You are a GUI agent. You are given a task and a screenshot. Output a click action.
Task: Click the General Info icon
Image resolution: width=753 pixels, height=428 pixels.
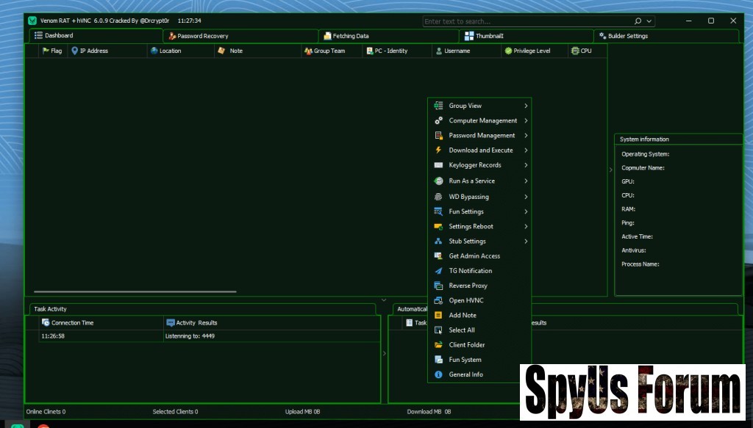438,374
